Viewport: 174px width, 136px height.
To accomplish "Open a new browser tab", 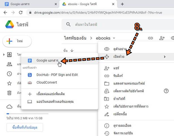I will coord(122,4).
